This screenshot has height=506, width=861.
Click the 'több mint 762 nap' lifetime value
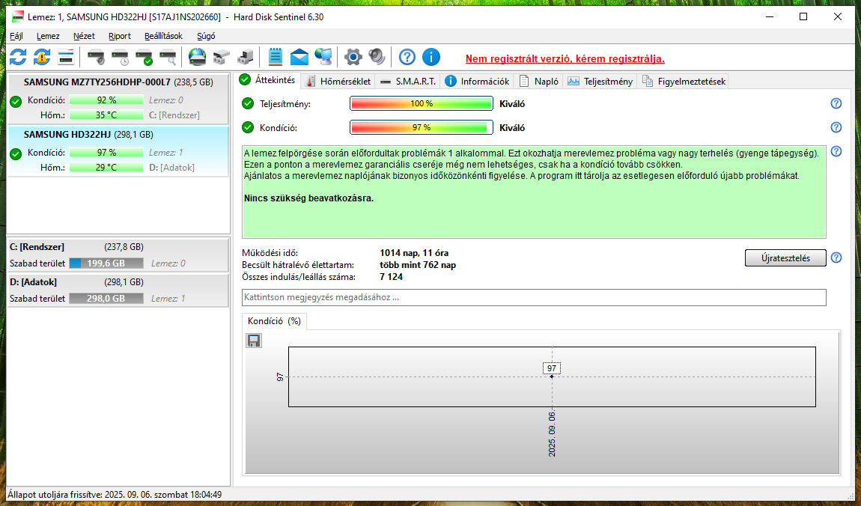[x=418, y=265]
